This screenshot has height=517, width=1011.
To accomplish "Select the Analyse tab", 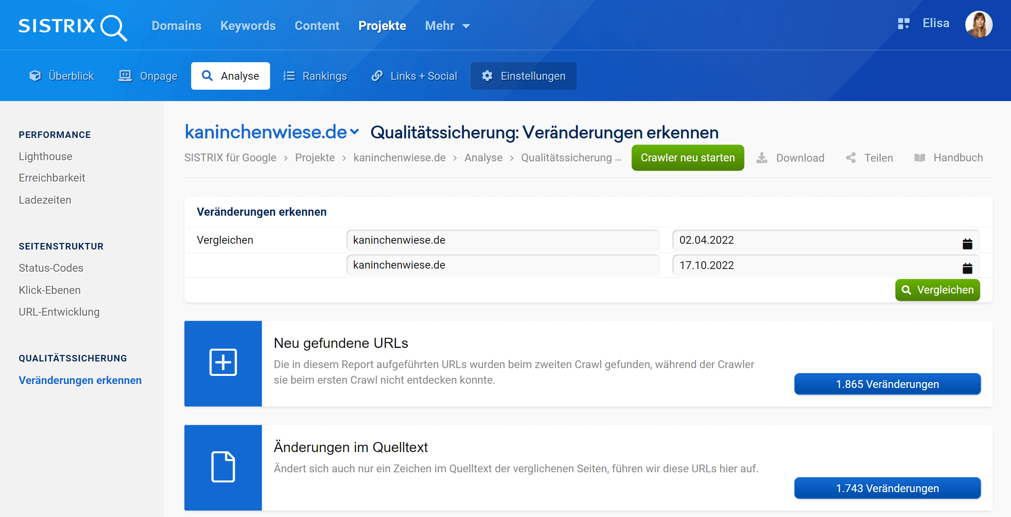I will point(230,76).
